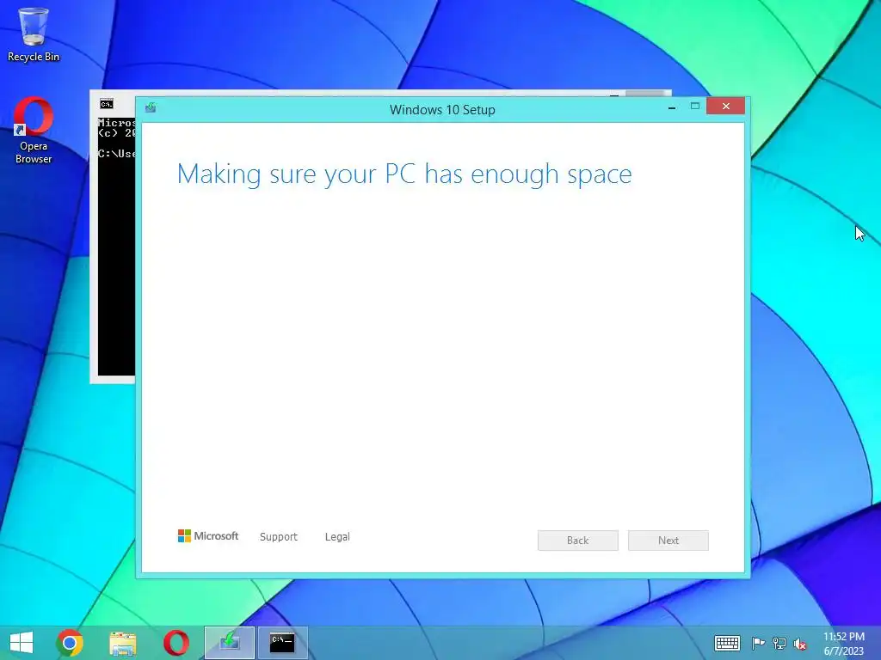
Task: Click the Windows 10 Setup title icon
Action: pos(151,107)
